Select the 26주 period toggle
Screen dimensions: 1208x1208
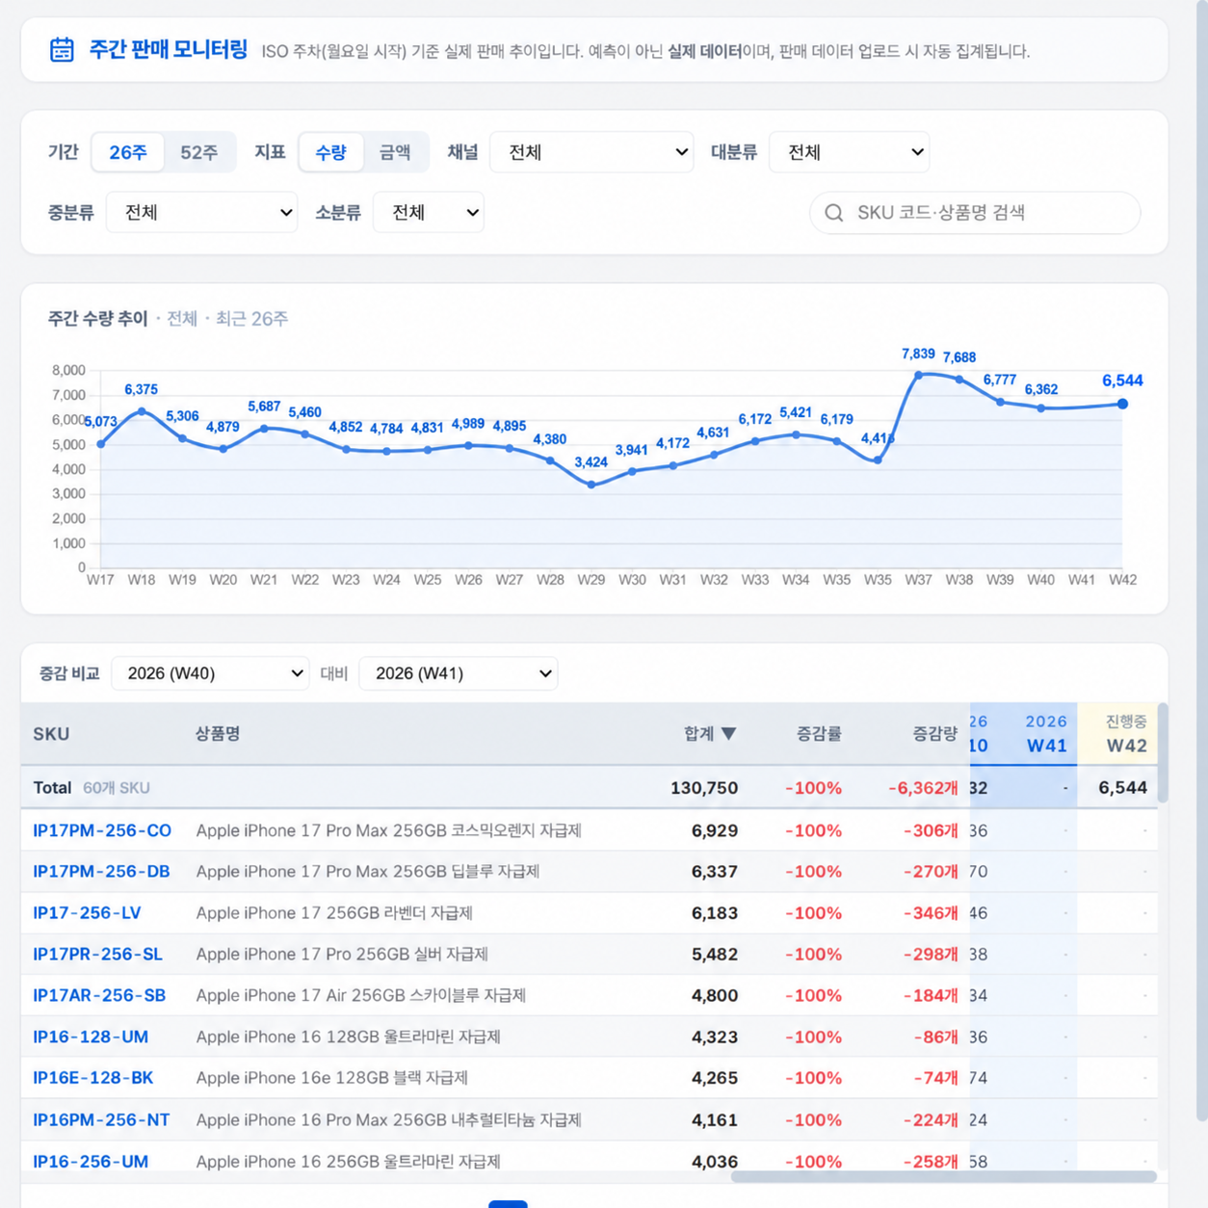coord(127,152)
